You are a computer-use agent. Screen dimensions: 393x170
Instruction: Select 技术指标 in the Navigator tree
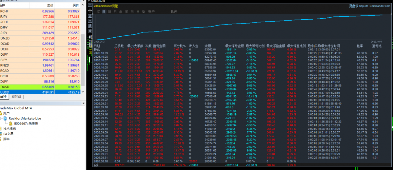pyautogui.click(x=10, y=129)
